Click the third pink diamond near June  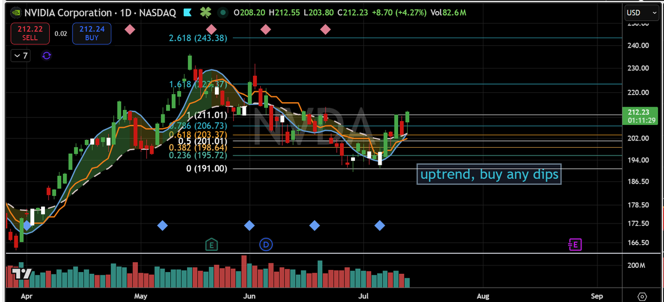pos(265,30)
